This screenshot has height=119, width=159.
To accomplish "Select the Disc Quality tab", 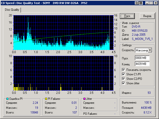I will (12, 10).
